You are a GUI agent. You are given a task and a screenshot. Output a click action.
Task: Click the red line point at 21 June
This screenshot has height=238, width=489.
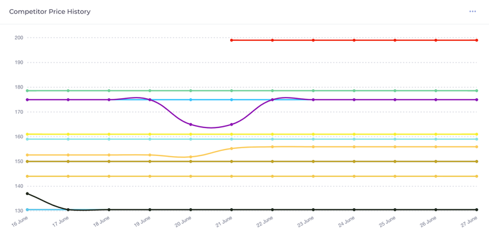[x=231, y=40]
